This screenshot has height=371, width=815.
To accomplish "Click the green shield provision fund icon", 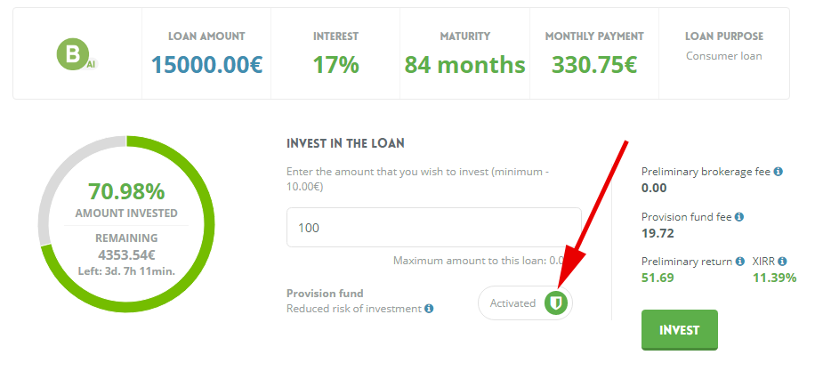I will (x=556, y=302).
